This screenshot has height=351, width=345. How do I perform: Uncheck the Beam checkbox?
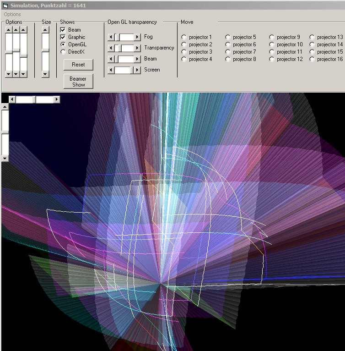pyautogui.click(x=63, y=30)
